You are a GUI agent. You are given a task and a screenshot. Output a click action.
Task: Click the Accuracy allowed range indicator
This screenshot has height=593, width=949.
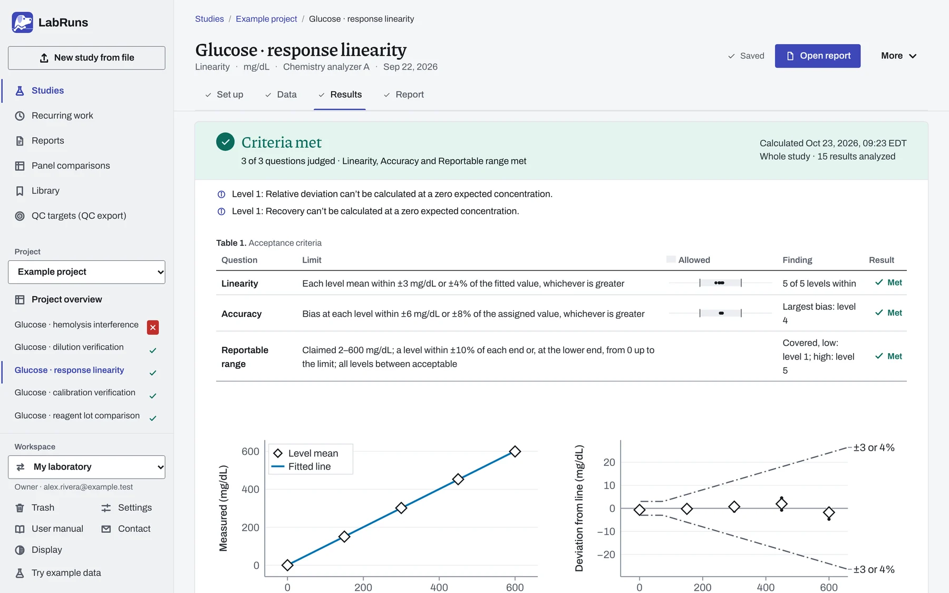(x=720, y=313)
